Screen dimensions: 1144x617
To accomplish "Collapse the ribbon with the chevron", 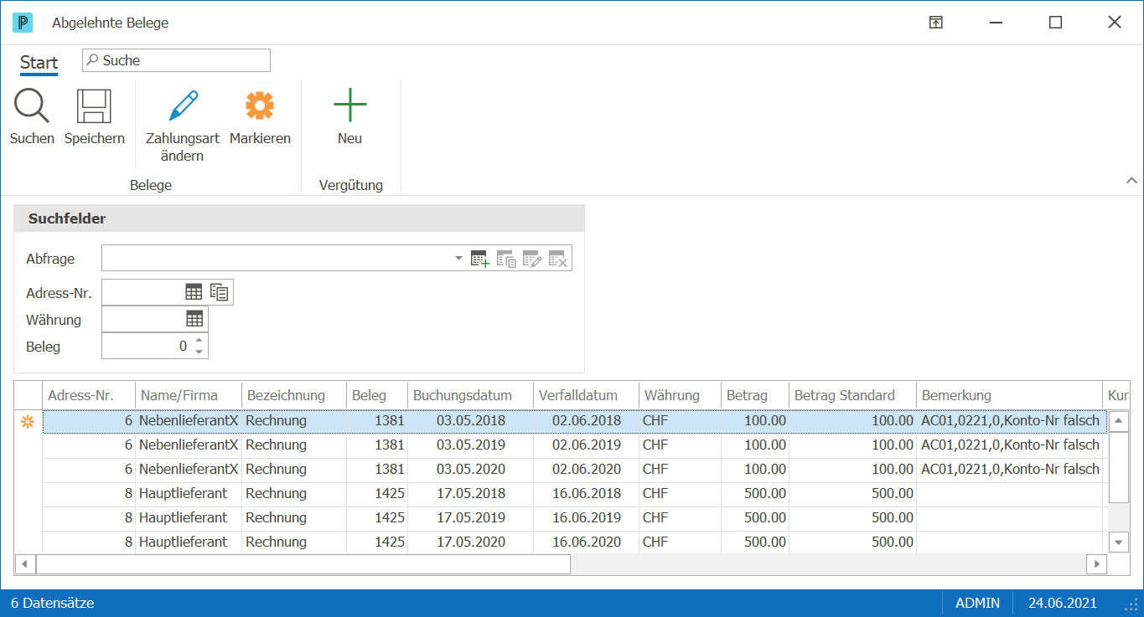I will (x=1131, y=181).
